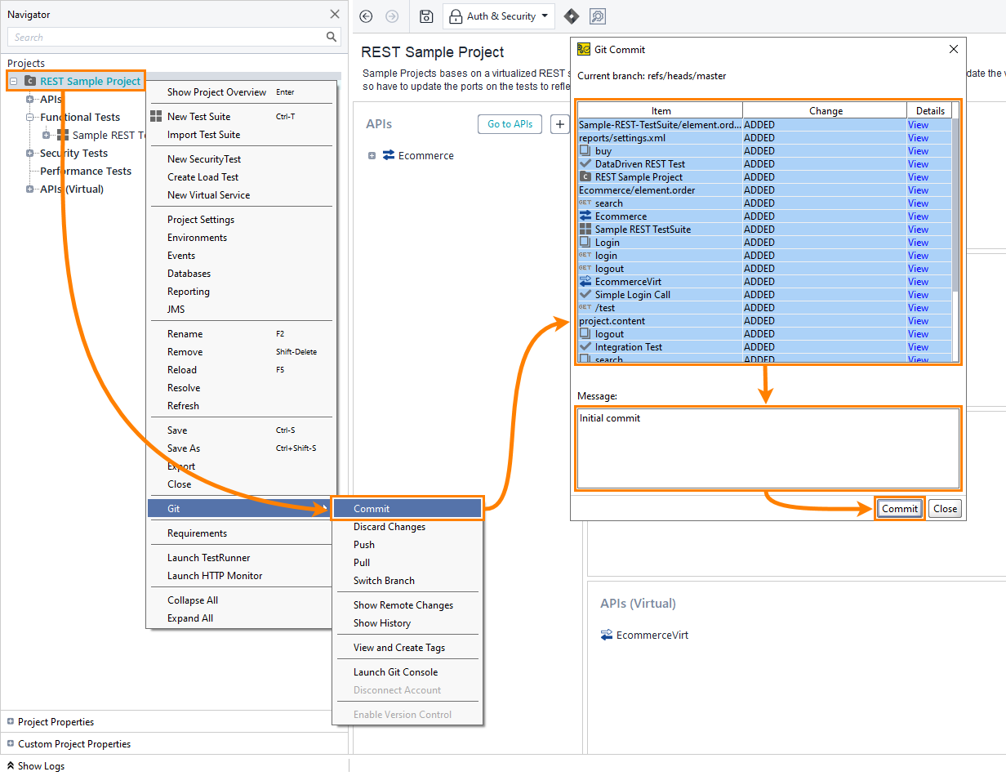Screen dimensions: 1006x776
Task: Click the diamond icon on the toolbar
Action: [x=571, y=16]
